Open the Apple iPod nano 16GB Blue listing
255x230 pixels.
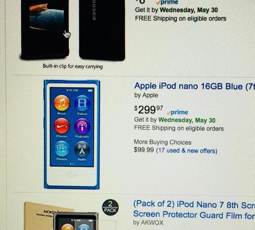tap(194, 86)
